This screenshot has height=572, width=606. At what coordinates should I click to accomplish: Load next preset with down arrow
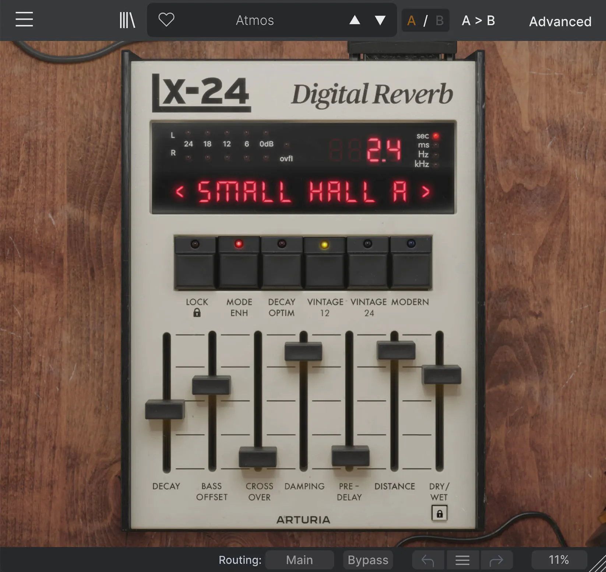(x=380, y=20)
